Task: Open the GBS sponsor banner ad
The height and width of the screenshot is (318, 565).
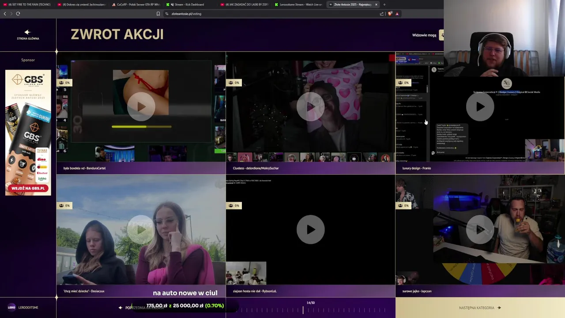Action: [x=28, y=132]
